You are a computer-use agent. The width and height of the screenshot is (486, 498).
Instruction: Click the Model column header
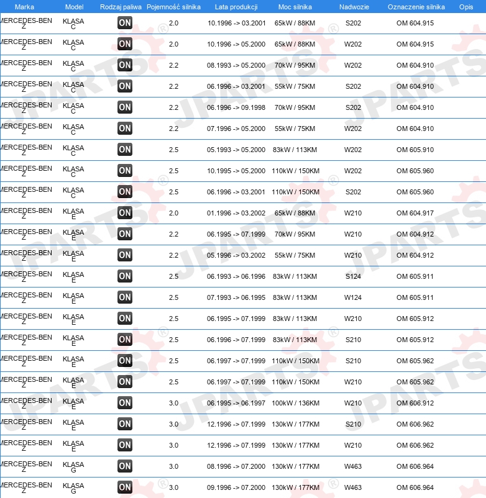(74, 7)
